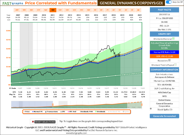
Task: Click the Stock Splits info icon
Action: pyautogui.click(x=151, y=109)
